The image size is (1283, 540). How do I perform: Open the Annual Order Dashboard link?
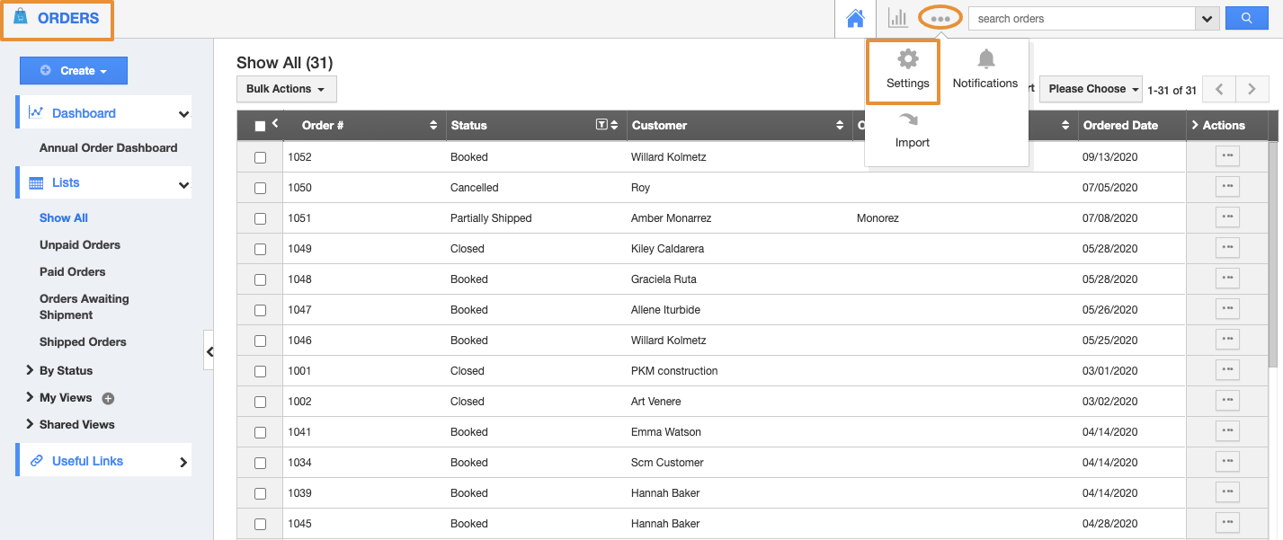108,147
